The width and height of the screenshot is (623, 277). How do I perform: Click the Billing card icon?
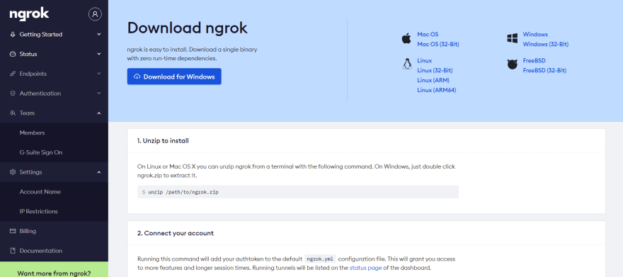(x=12, y=231)
